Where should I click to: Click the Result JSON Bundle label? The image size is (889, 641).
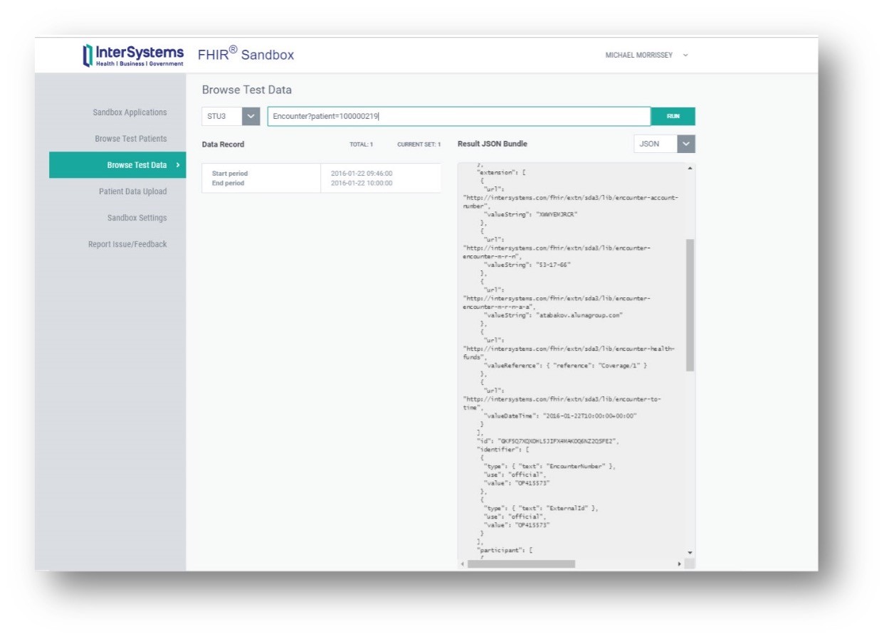493,144
